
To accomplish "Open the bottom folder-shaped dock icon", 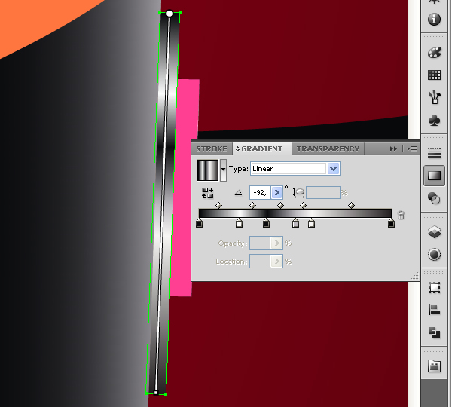I will pyautogui.click(x=434, y=366).
